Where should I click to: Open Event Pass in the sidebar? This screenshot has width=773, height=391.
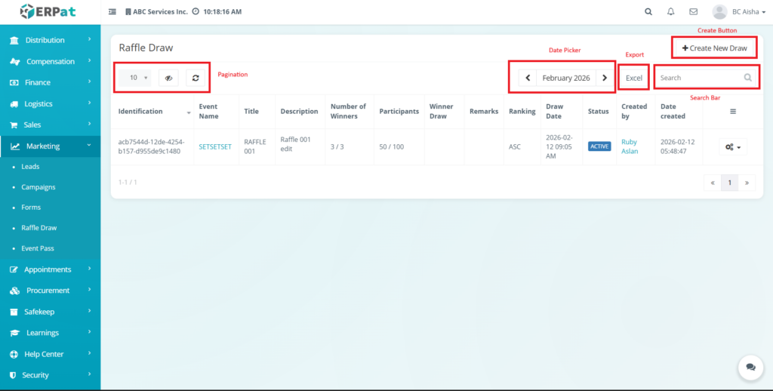point(38,248)
